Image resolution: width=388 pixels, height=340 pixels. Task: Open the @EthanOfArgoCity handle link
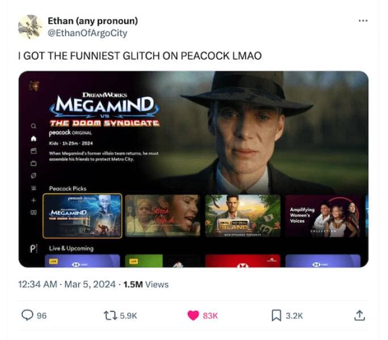click(x=87, y=33)
